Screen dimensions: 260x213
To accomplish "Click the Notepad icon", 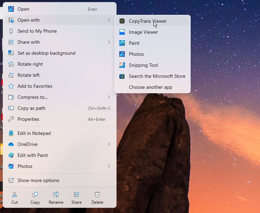I will (x=11, y=133).
